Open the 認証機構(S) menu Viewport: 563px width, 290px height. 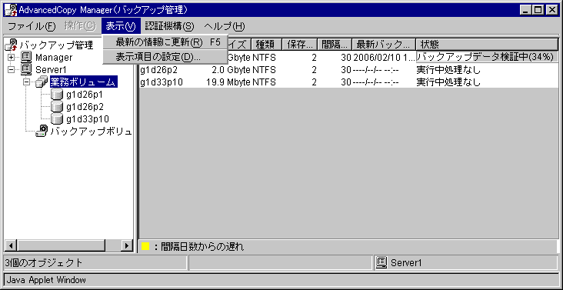(169, 26)
